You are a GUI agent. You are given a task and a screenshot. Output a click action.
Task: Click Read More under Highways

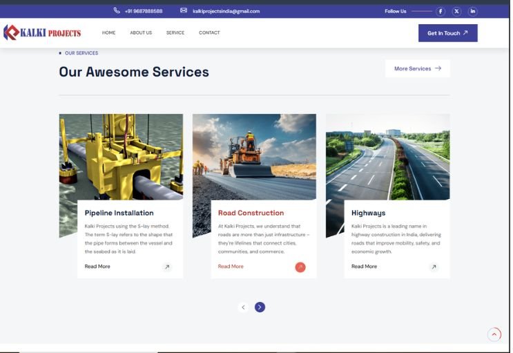coord(364,267)
